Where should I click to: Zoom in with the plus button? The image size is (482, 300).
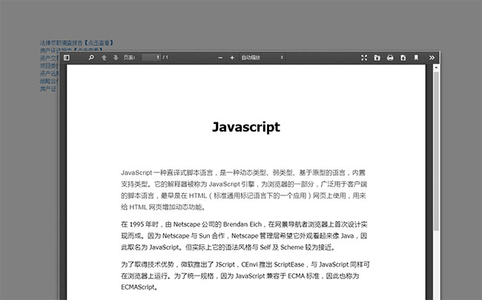click(x=232, y=57)
